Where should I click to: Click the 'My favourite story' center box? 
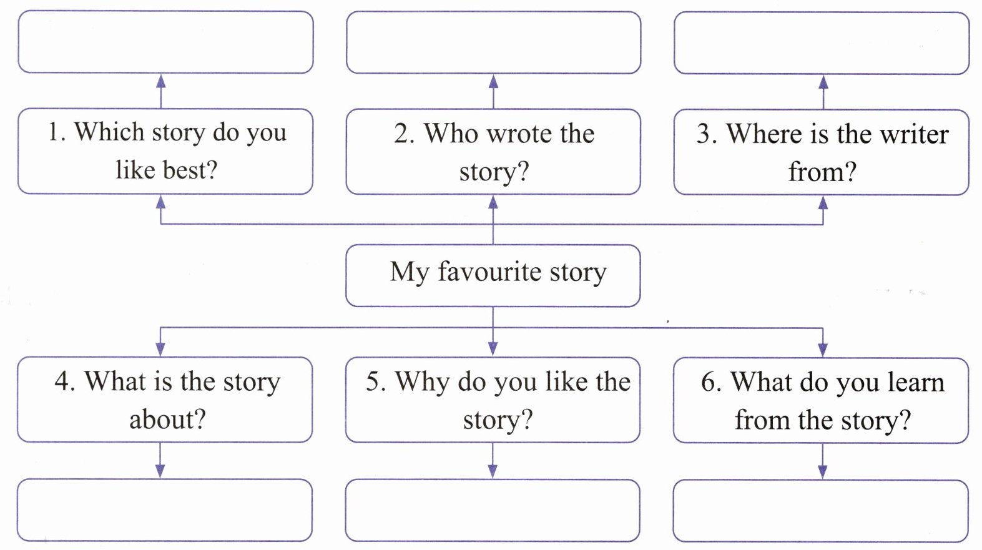493,275
